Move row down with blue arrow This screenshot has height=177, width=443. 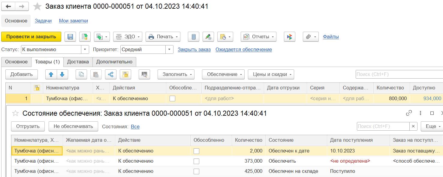(x=62, y=74)
